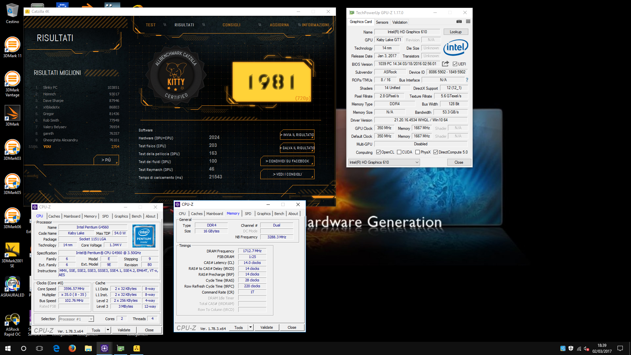Click the taskbar clock showing 18:39
The width and height of the screenshot is (631, 355).
coord(602,348)
